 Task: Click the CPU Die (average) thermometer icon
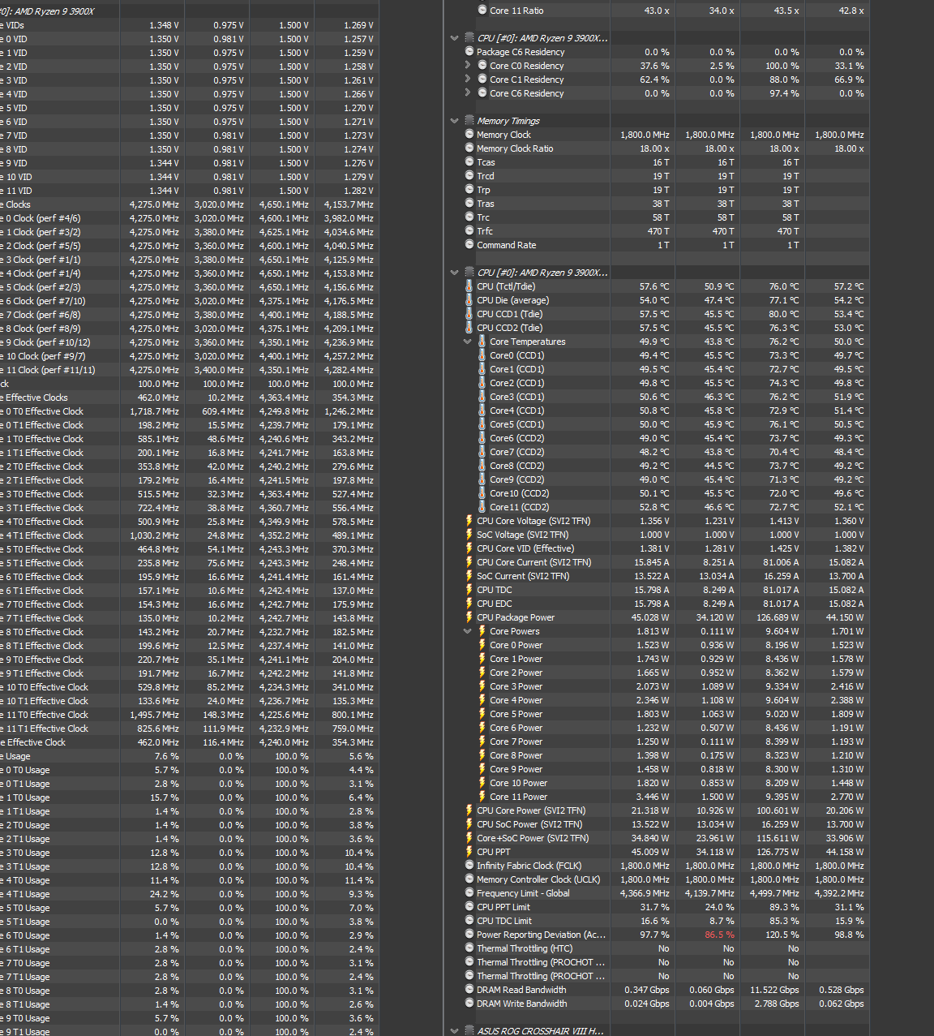469,300
